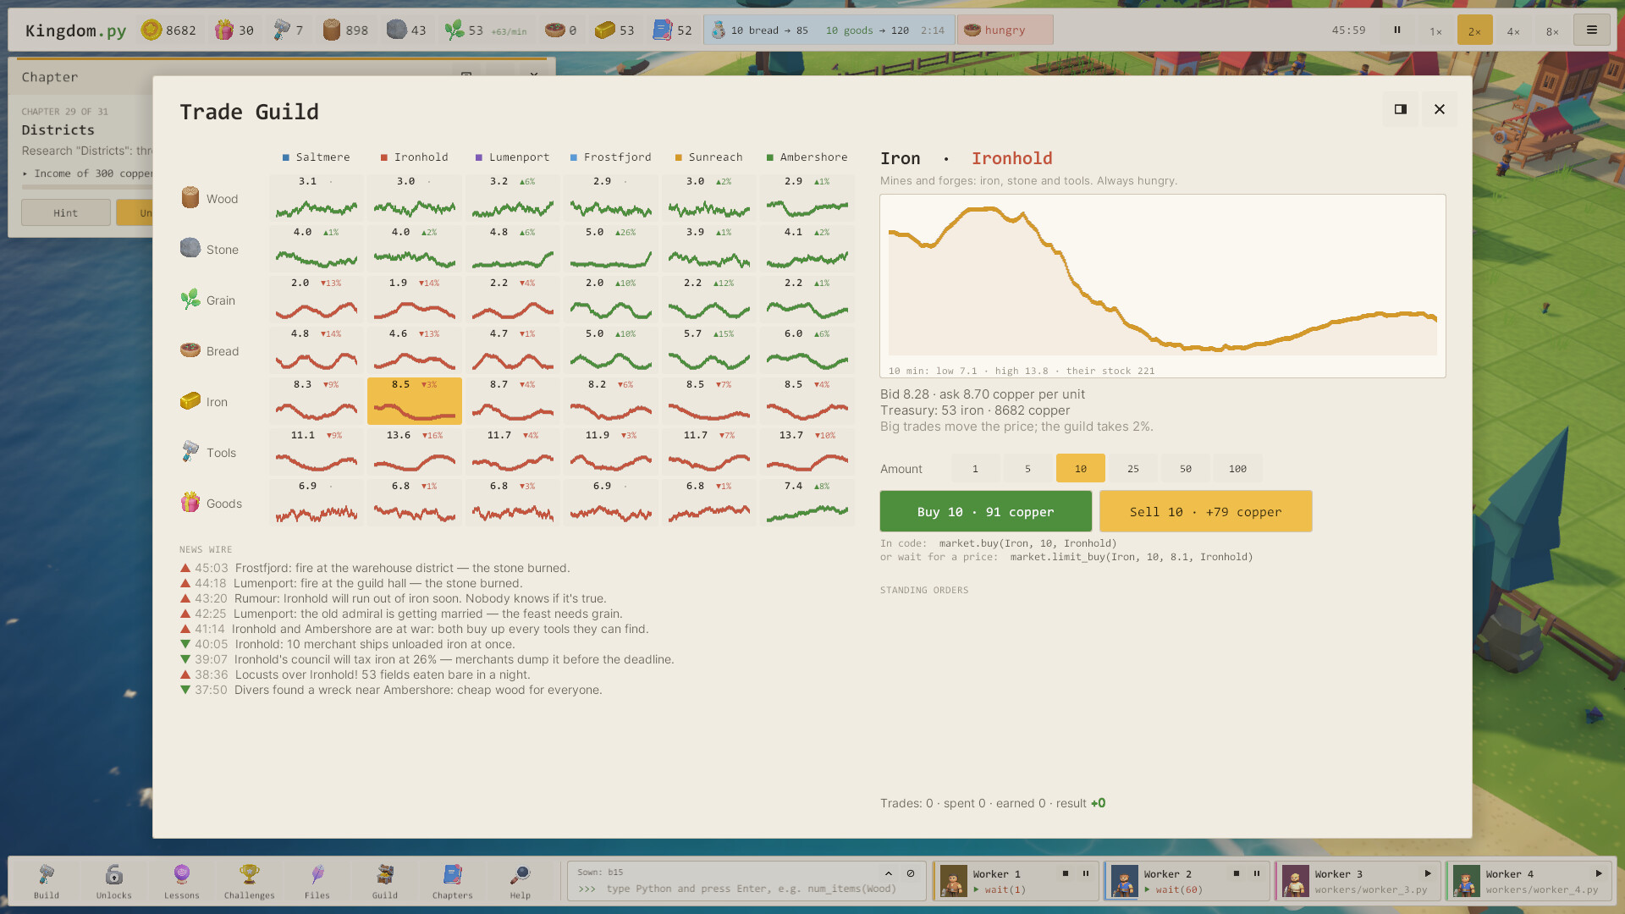1625x914 pixels.
Task: Select the Lumenport city column header
Action: click(x=512, y=157)
